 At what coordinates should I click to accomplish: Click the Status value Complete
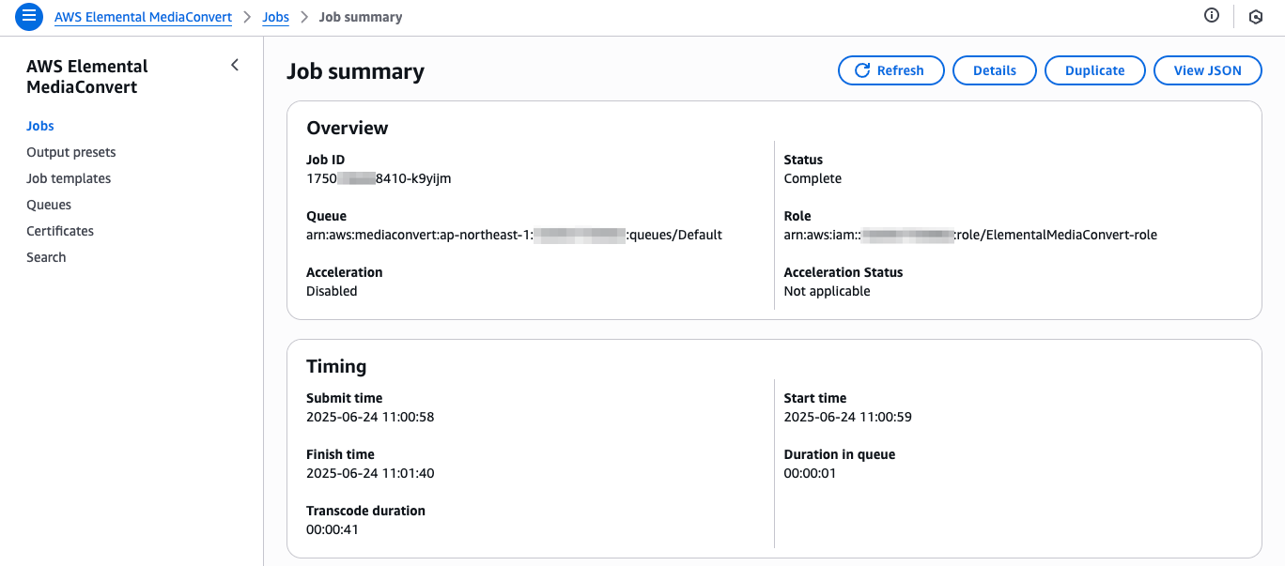(x=813, y=178)
